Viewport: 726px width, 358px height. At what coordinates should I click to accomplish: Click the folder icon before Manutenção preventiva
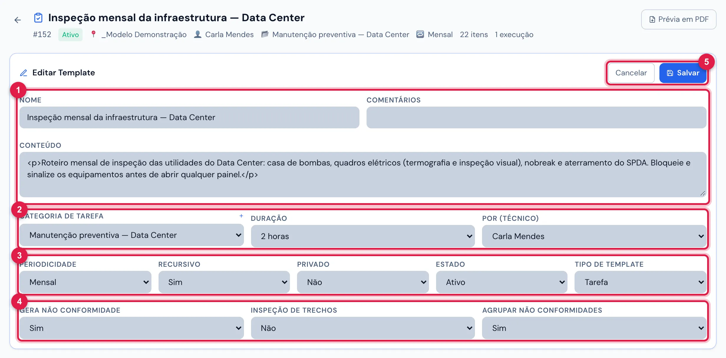point(265,34)
